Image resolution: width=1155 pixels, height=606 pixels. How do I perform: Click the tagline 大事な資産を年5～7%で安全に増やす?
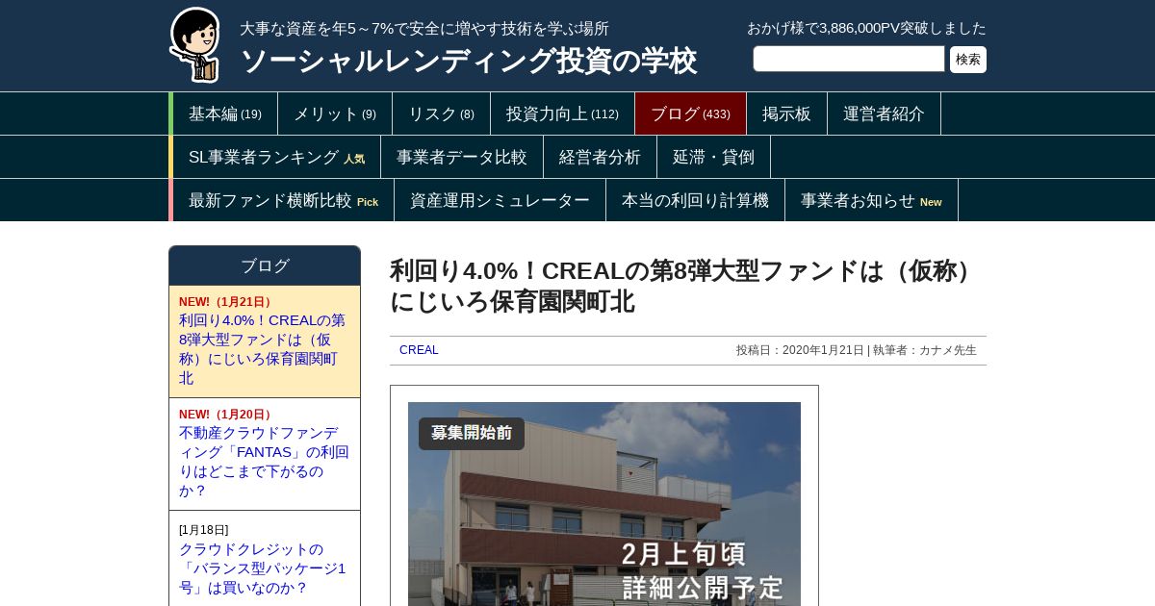click(424, 29)
